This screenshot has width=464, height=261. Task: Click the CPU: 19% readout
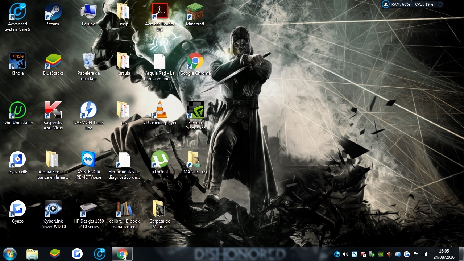424,4
